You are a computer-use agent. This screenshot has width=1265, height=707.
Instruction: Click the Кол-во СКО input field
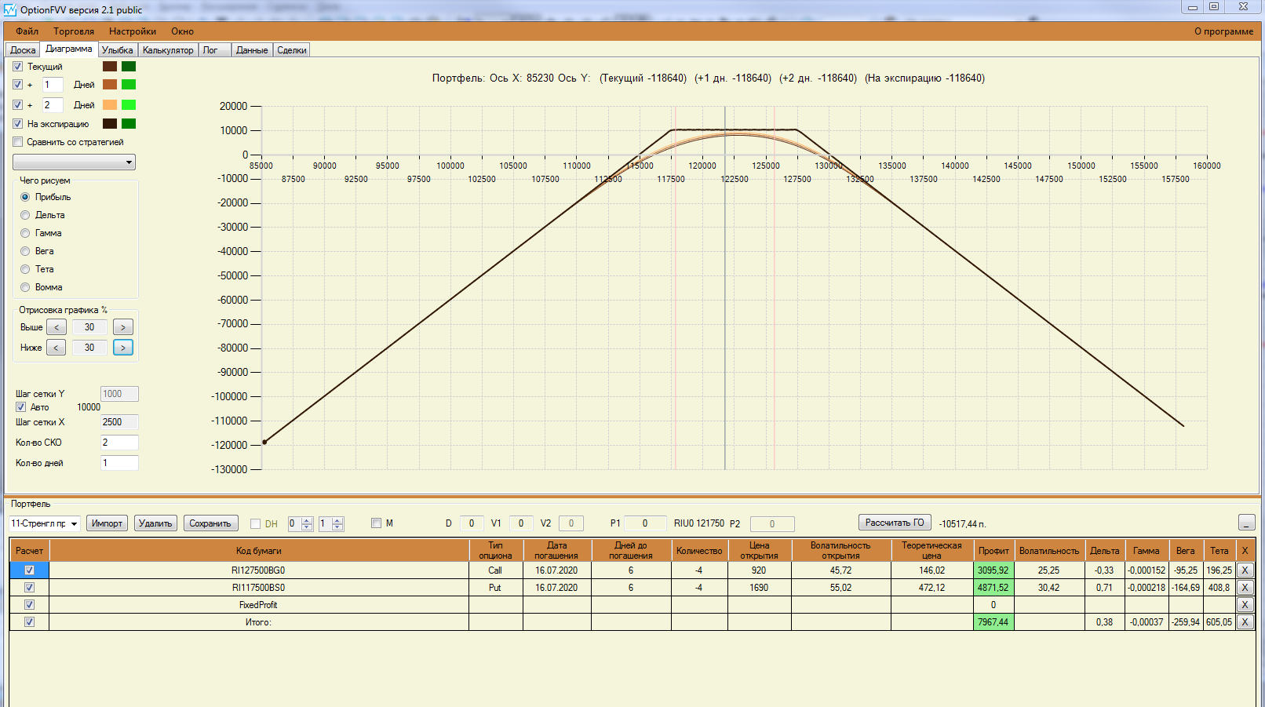coord(119,443)
